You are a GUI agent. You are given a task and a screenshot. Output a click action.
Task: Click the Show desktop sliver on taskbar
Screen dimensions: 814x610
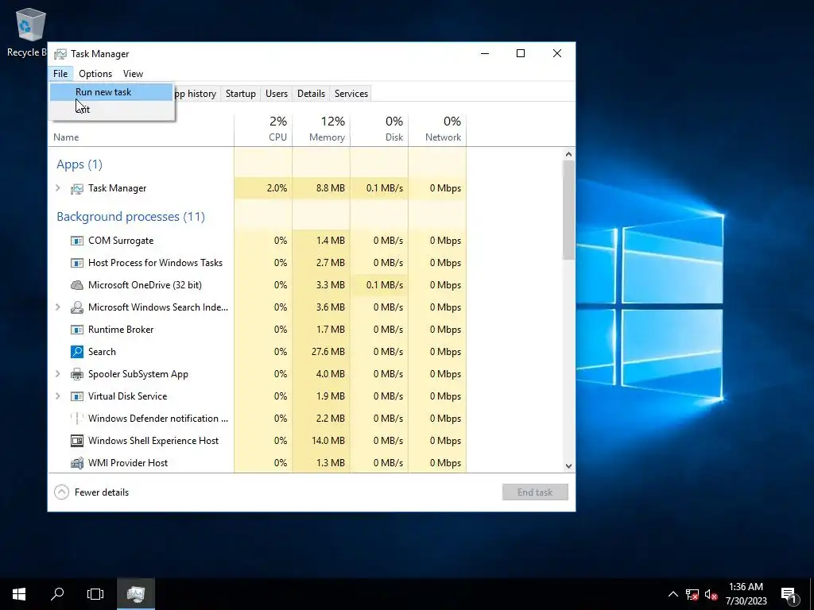[812, 594]
